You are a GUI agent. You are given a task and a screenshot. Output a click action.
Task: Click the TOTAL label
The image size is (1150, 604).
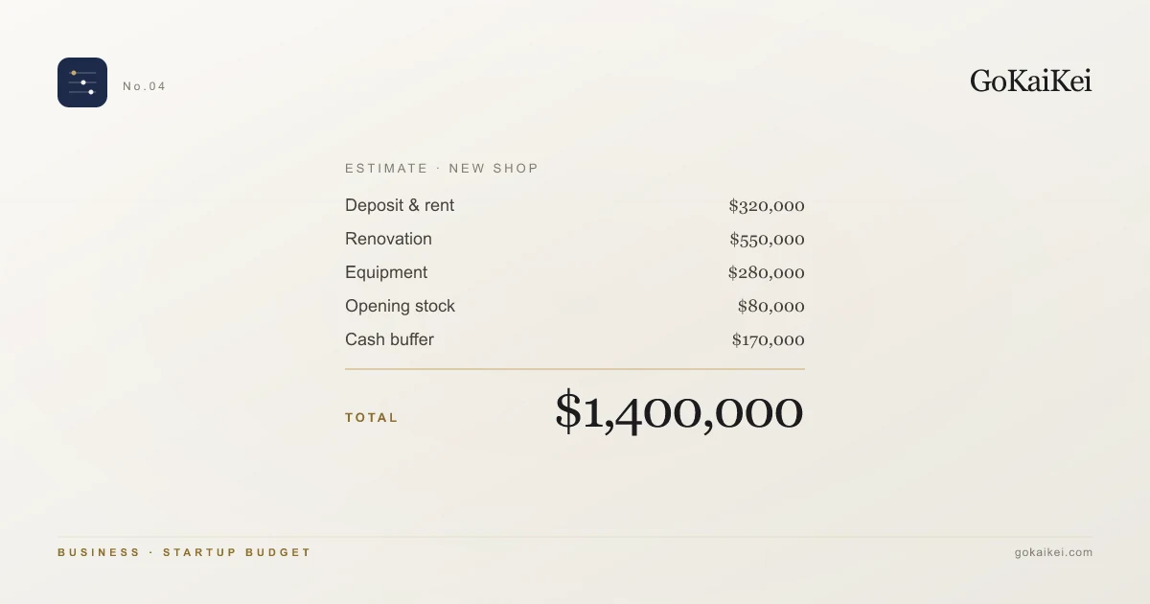point(372,418)
